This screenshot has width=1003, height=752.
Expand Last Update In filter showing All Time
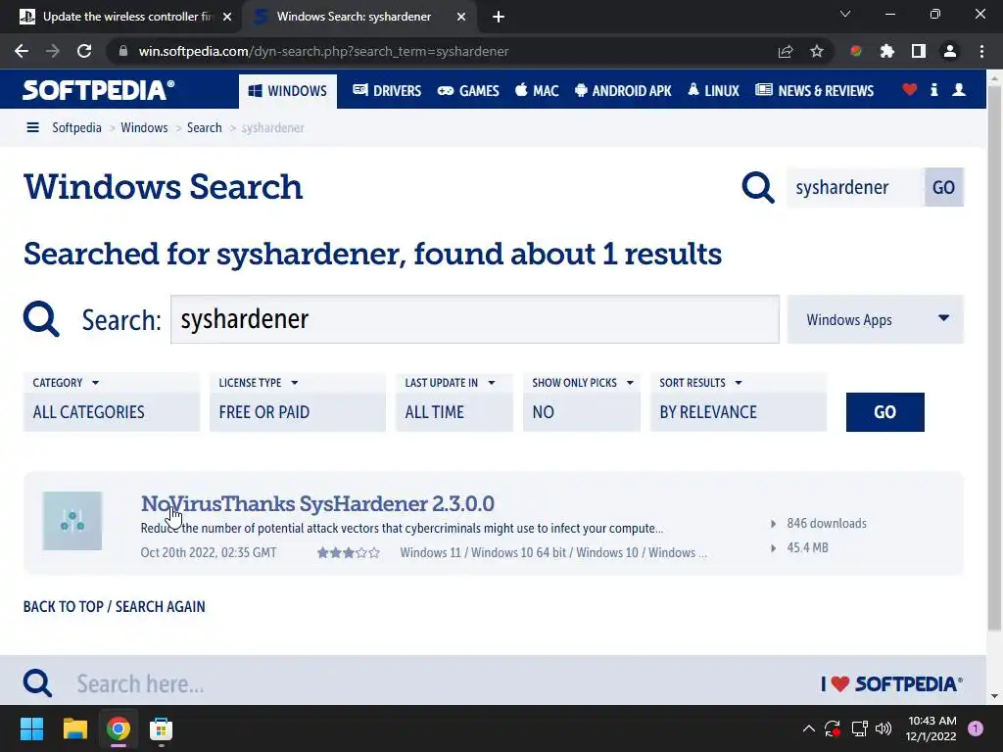pos(454,402)
